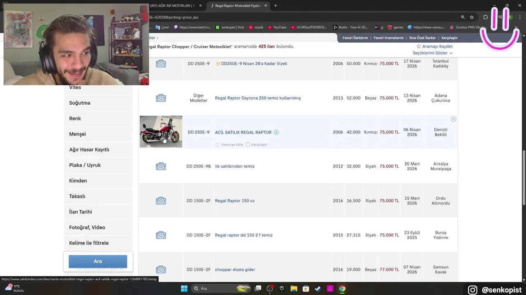Viewport: 526px width, 295px height.
Task: Close the Regal Raptor Motosiklet tab
Action: (x=266, y=6)
